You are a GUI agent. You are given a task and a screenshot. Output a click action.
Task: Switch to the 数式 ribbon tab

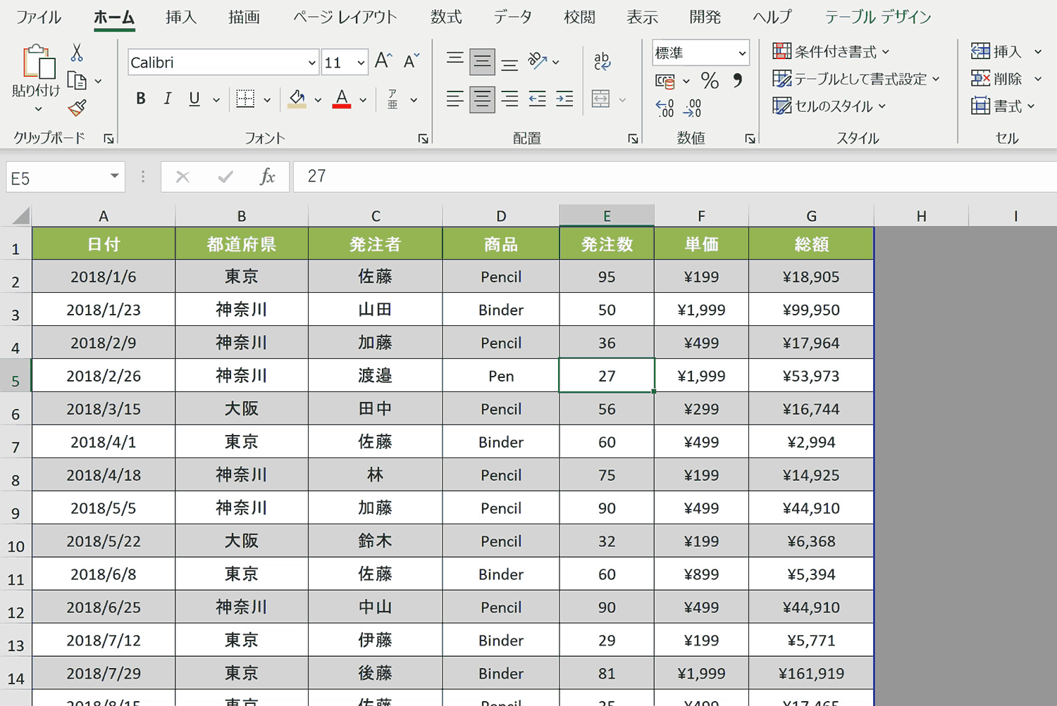coord(445,17)
